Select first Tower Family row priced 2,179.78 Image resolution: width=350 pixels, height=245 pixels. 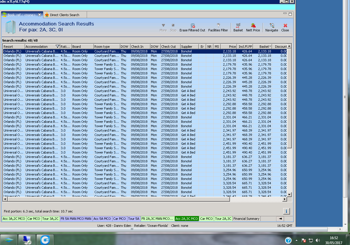click(x=145, y=64)
